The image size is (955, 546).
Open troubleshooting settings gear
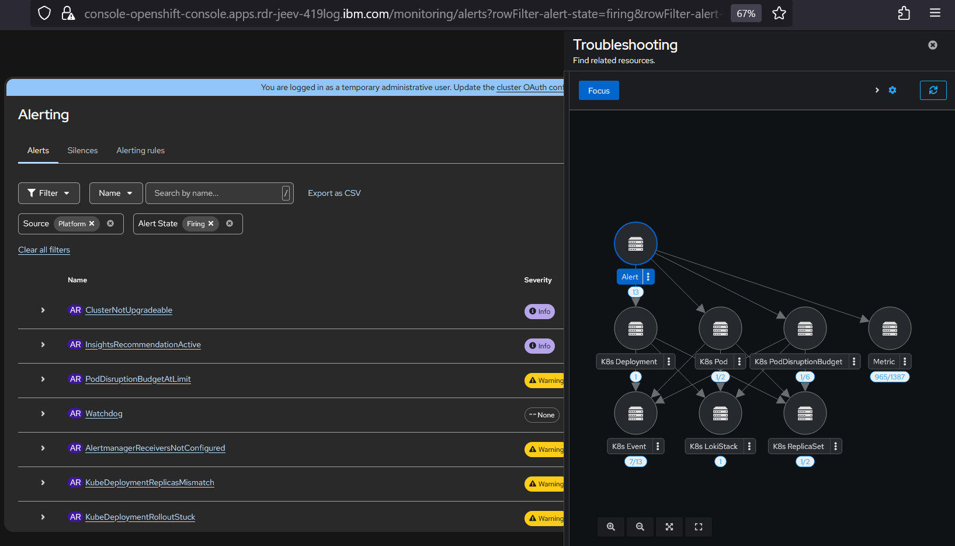(893, 90)
